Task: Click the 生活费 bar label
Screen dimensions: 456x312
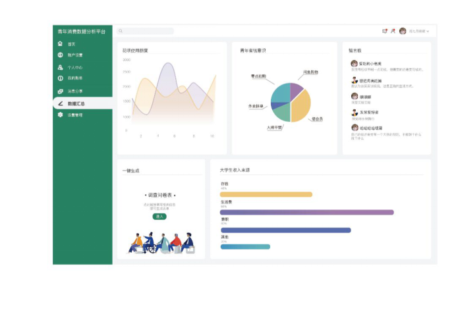Action: coord(226,202)
